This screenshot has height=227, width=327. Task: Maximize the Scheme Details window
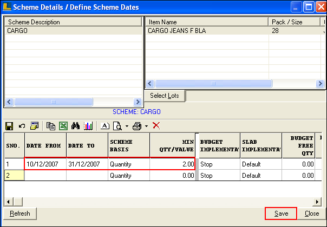tap(309, 7)
